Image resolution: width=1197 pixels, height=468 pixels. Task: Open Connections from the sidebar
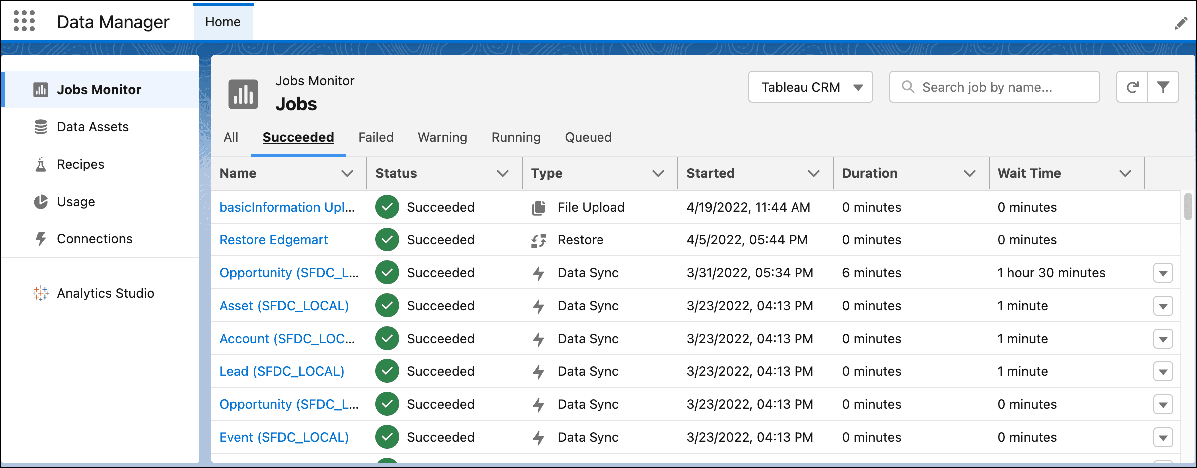pos(95,239)
